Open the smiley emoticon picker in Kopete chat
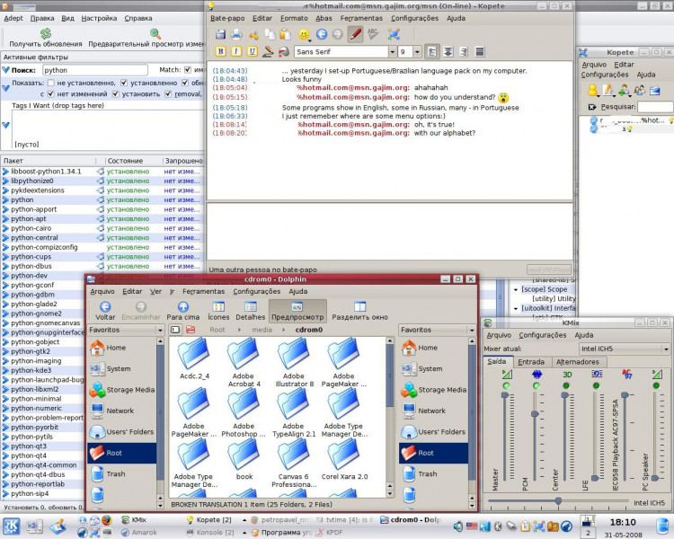 (x=304, y=34)
